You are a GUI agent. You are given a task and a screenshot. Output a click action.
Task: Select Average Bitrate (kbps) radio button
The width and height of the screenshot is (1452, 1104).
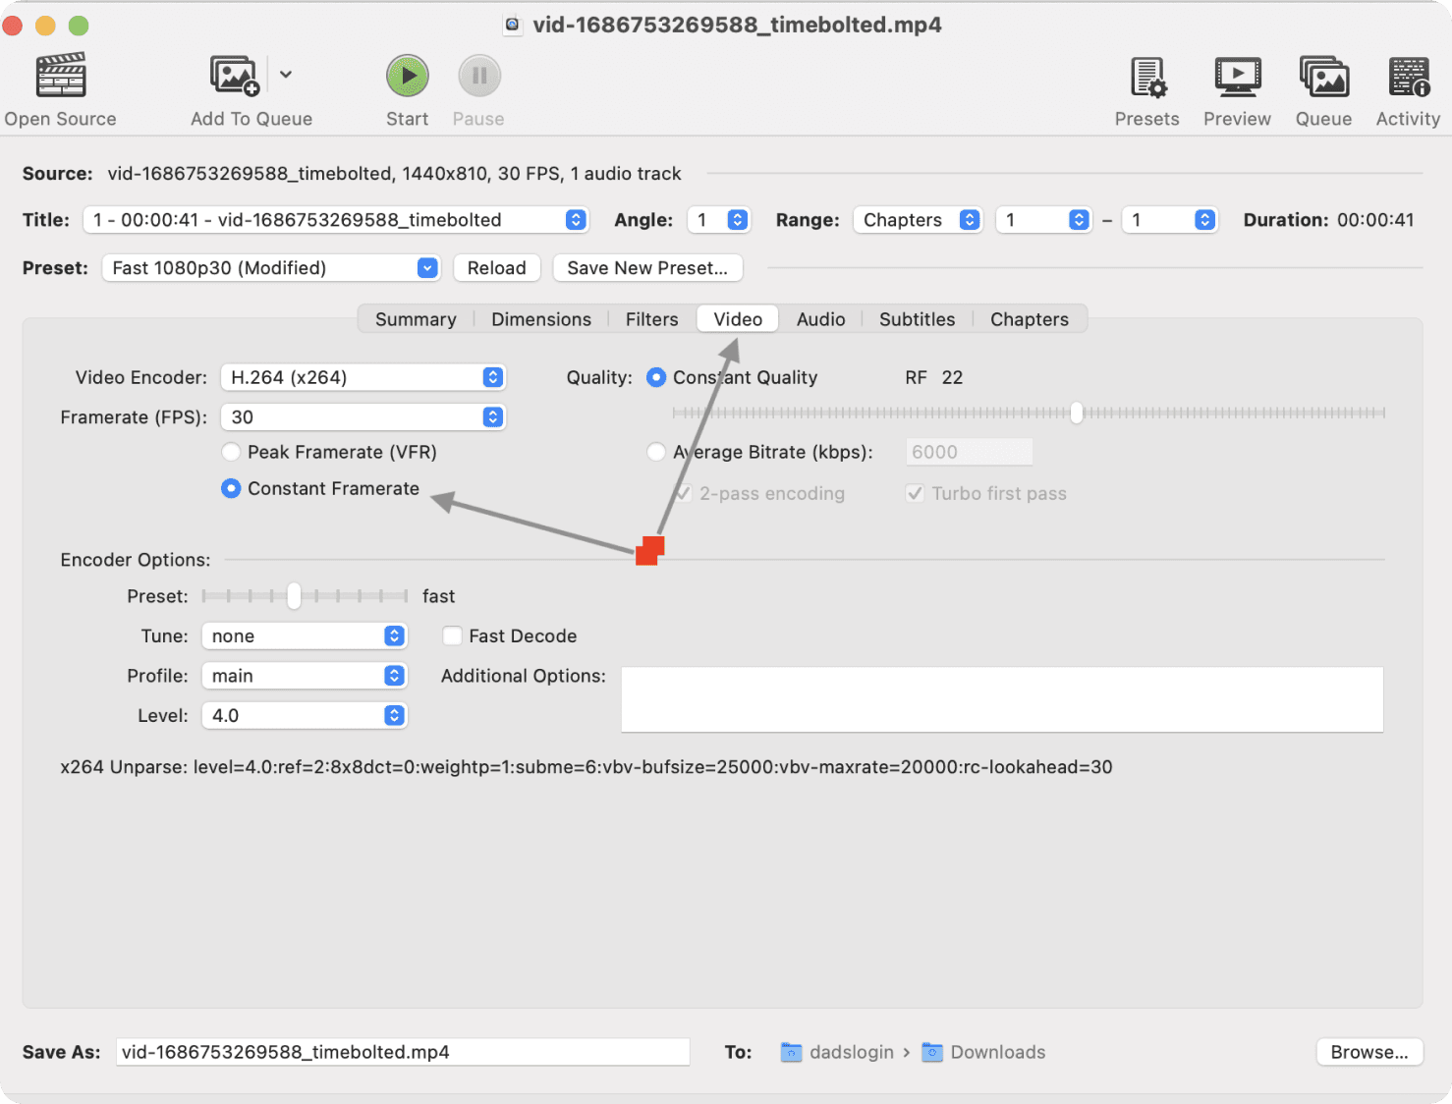tap(656, 452)
